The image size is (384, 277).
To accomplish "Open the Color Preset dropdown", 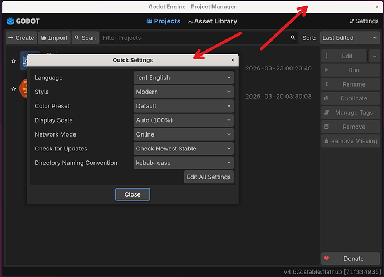I will coord(184,106).
